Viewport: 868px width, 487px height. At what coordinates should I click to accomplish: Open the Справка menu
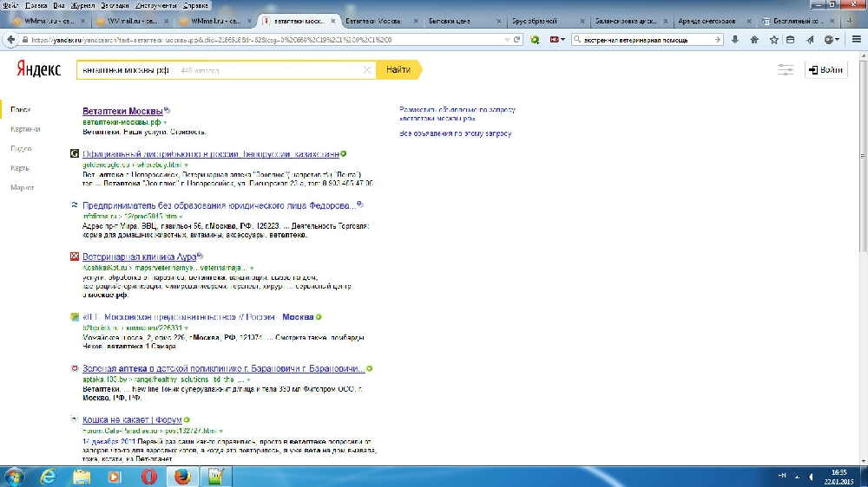(195, 5)
